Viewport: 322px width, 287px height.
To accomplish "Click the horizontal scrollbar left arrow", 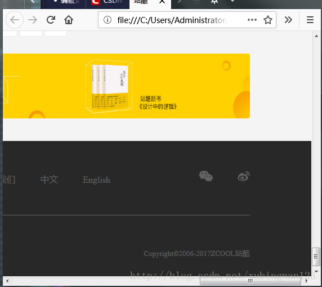I will [x=7, y=281].
